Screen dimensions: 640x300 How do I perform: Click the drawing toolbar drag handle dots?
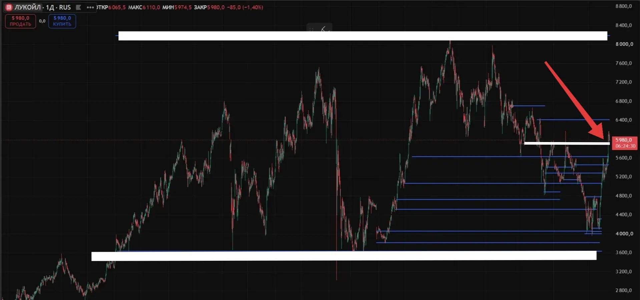point(311,30)
